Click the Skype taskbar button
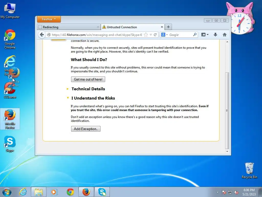This screenshot has width=262, height=197. pos(102,192)
